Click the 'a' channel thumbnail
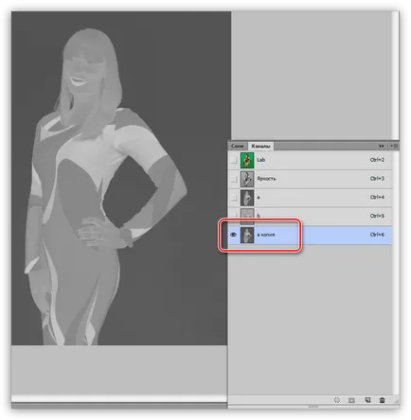Viewport: 411px width, 420px height. (247, 198)
